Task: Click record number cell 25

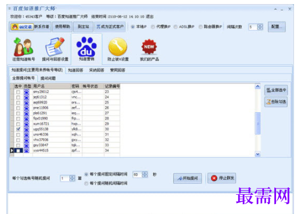Action: [112, 102]
